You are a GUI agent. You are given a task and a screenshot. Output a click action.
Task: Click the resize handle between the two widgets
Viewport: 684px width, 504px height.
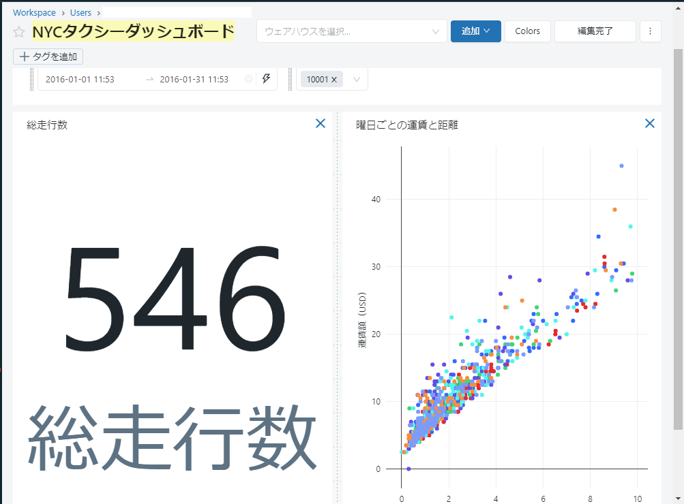337,308
